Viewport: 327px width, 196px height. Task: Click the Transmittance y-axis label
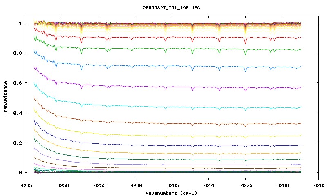(x=5, y=98)
